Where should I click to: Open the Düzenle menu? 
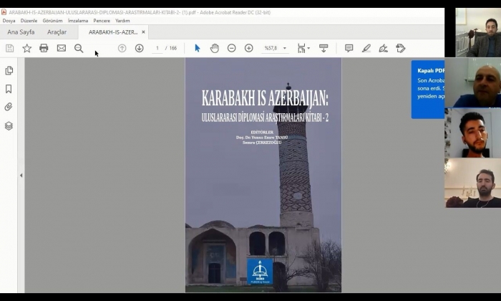(x=29, y=21)
